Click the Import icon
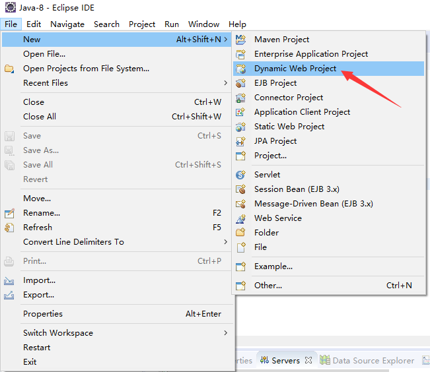Viewport: 430px width, 372px height. pyautogui.click(x=9, y=280)
